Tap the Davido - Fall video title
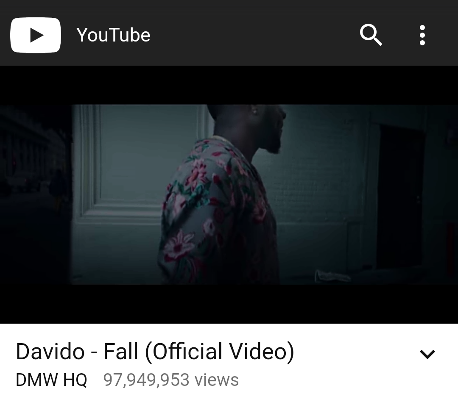Viewport: 458px width, 402px height. 155,352
